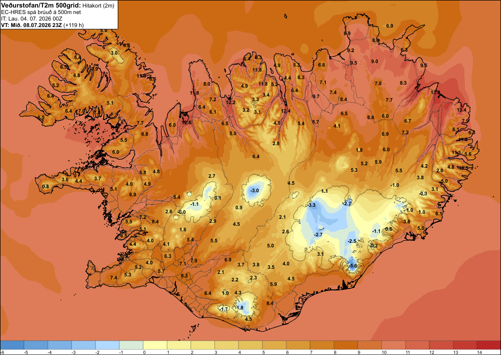Click the 1.6 temperature value
This screenshot has width=501, height=355.
[183, 230]
